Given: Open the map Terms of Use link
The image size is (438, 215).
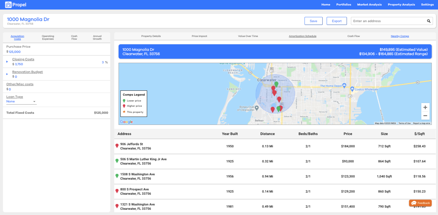Looking at the screenshot, I should 404,123.
